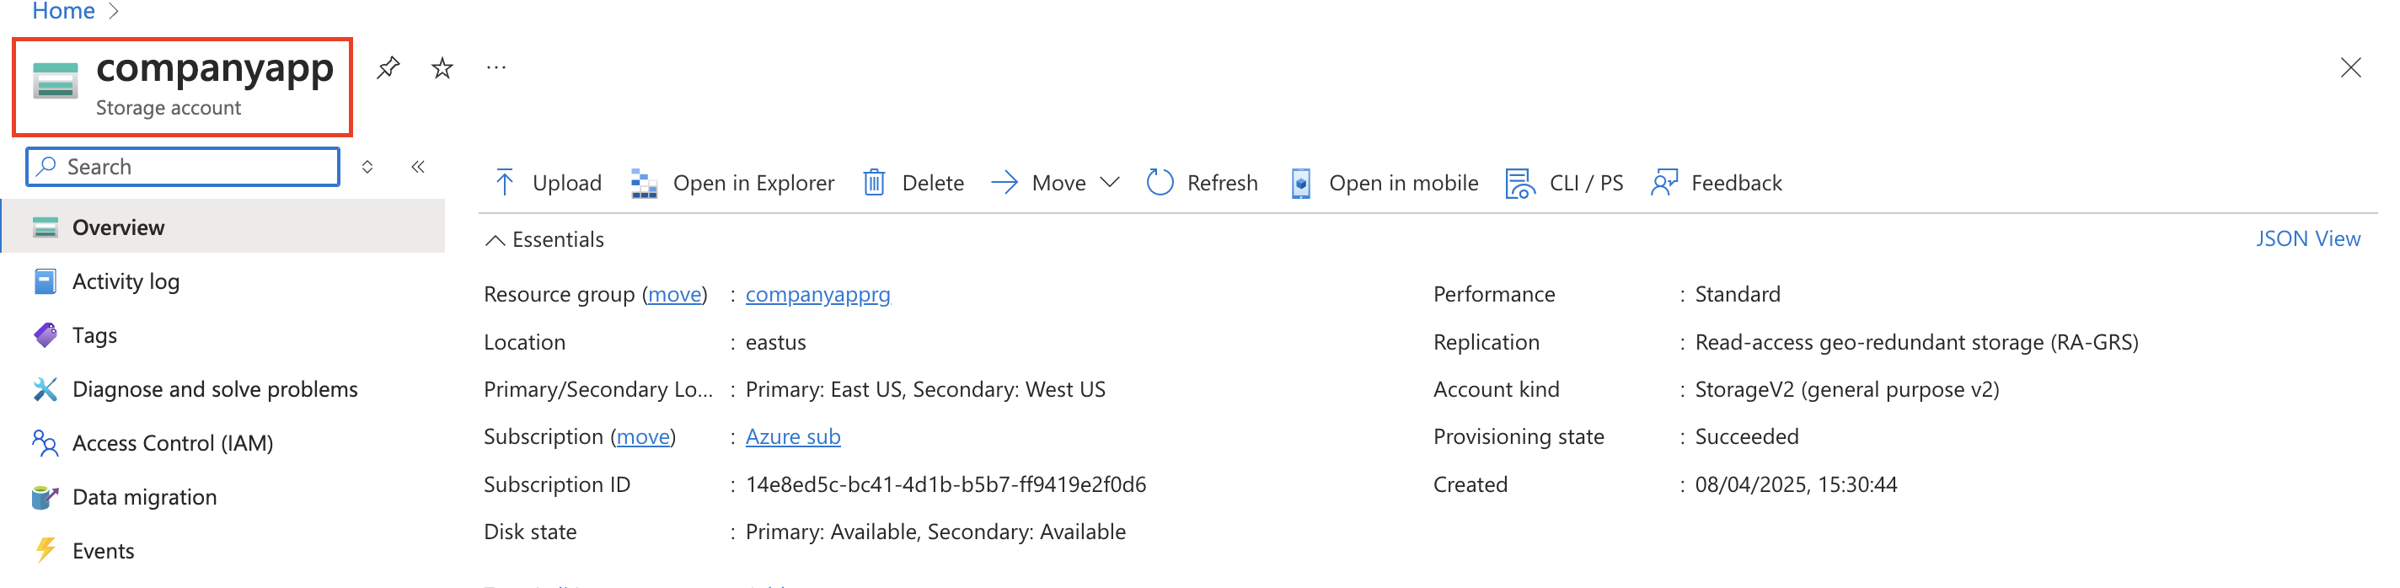The height and width of the screenshot is (588, 2400).
Task: Click the Performance value Standard
Action: tap(1737, 295)
